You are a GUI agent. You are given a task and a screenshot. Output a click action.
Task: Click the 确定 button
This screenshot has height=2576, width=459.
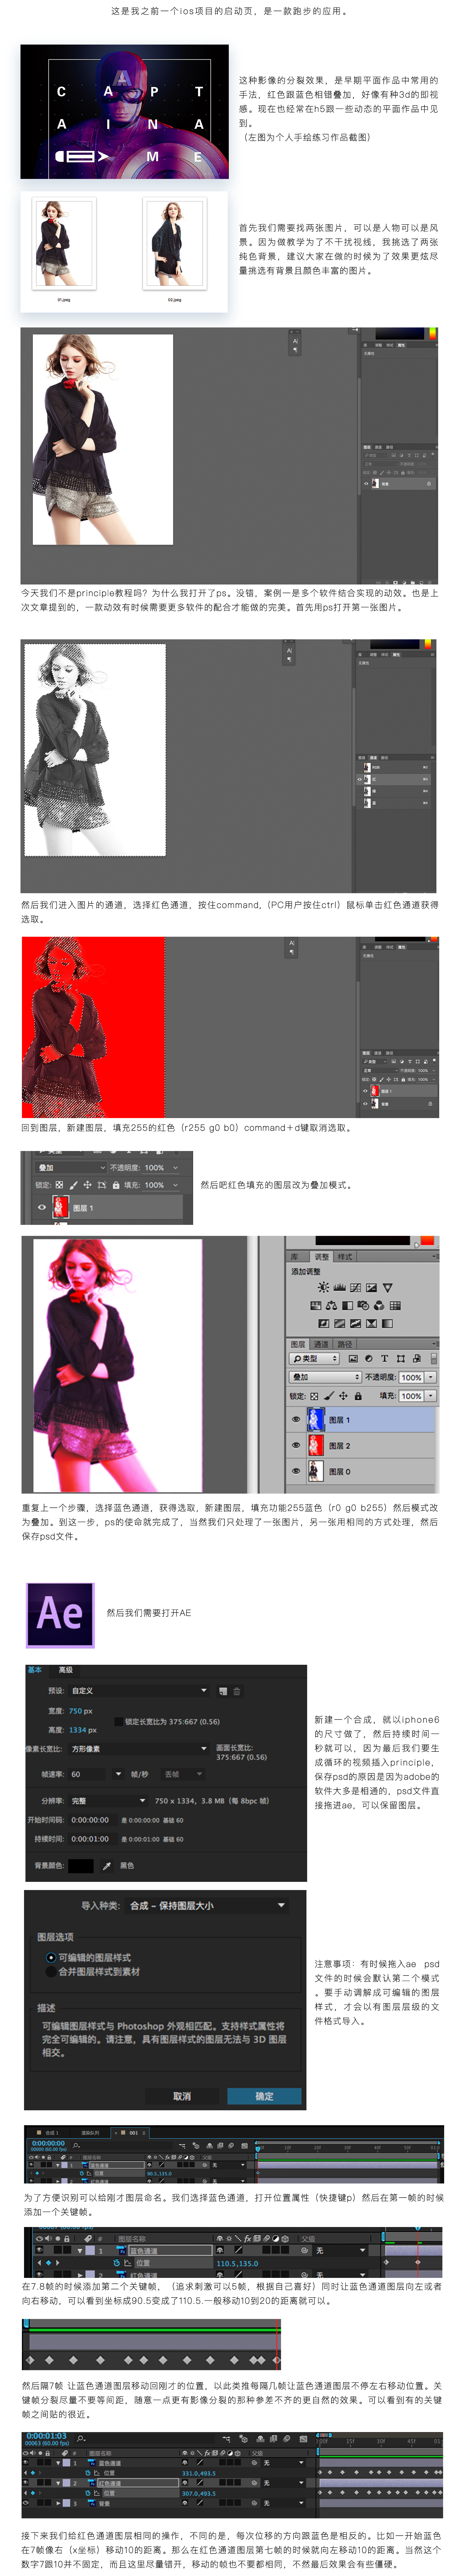pos(264,2096)
